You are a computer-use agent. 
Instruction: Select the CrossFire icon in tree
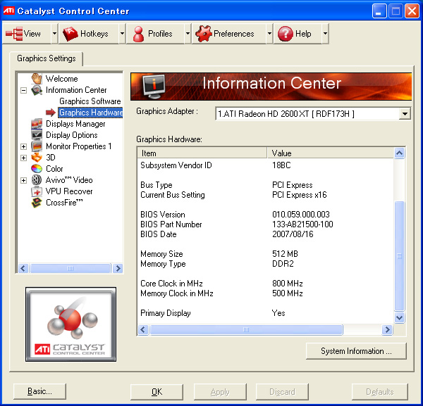click(37, 203)
